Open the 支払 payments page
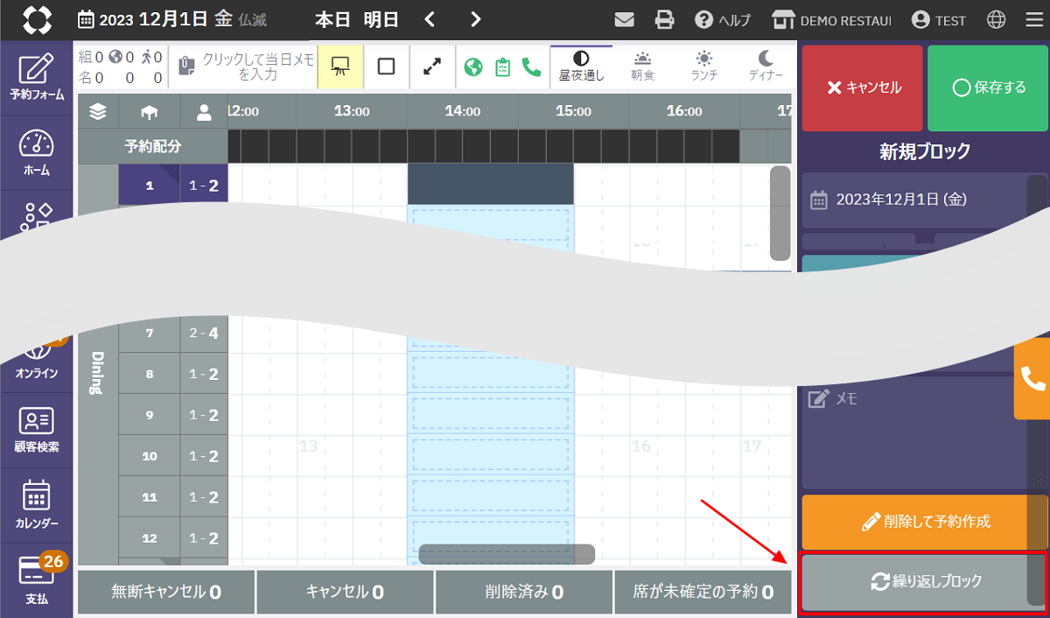1050x618 pixels. click(x=36, y=580)
